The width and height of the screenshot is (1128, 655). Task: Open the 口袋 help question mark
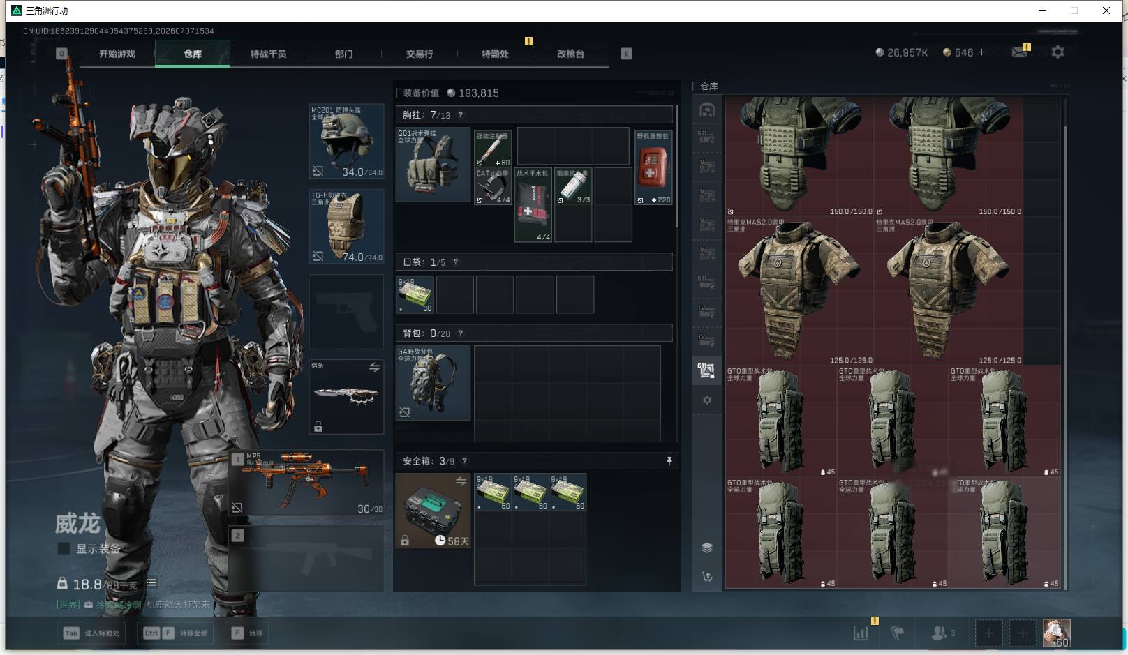tap(456, 262)
